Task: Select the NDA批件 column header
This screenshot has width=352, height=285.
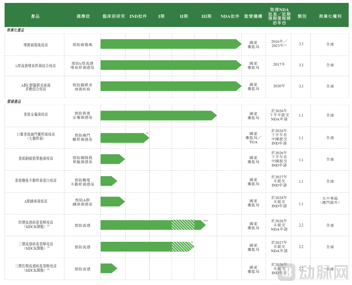Action: click(230, 16)
